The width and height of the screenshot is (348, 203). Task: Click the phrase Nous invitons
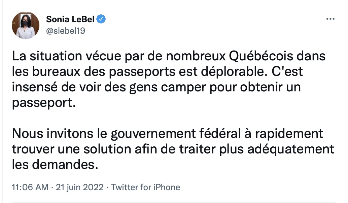[53, 134]
